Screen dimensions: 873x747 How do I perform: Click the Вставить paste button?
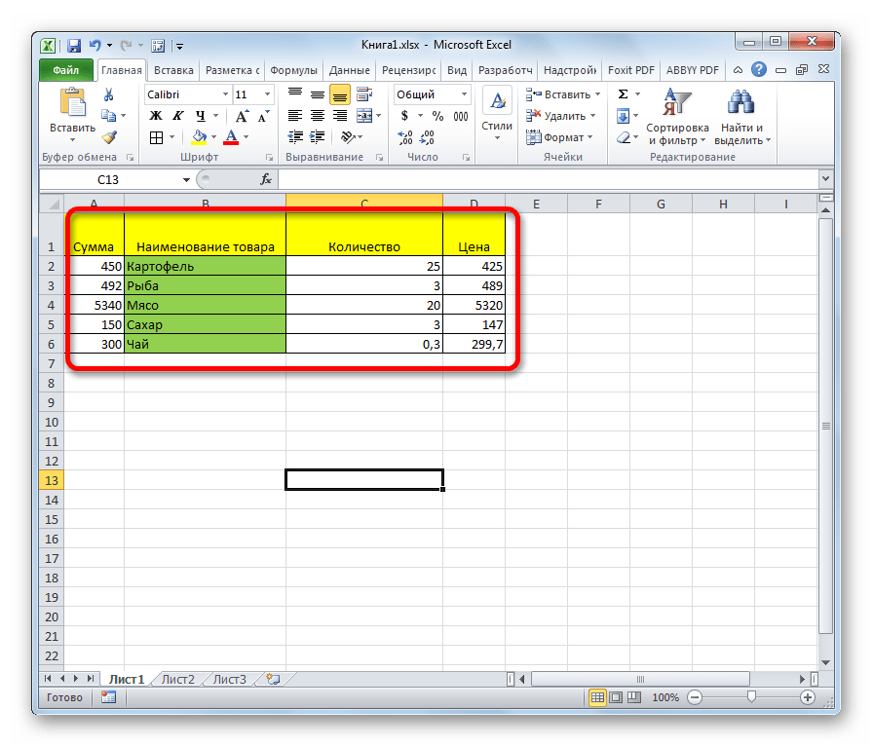72,114
